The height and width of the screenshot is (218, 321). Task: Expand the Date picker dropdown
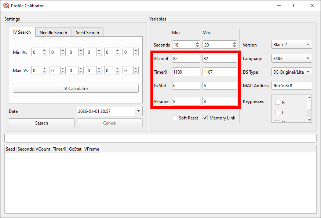point(139,111)
